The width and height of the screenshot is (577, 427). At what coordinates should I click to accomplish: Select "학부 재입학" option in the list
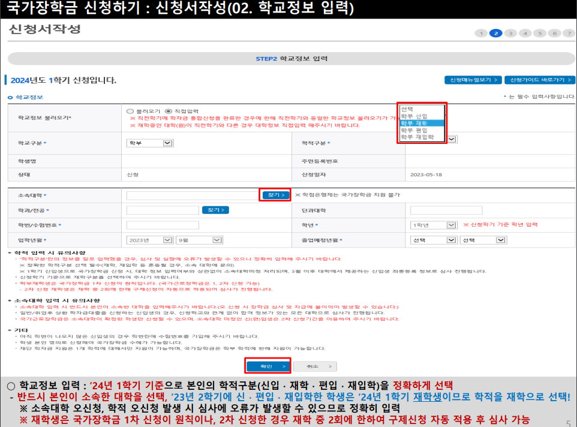[x=422, y=137]
